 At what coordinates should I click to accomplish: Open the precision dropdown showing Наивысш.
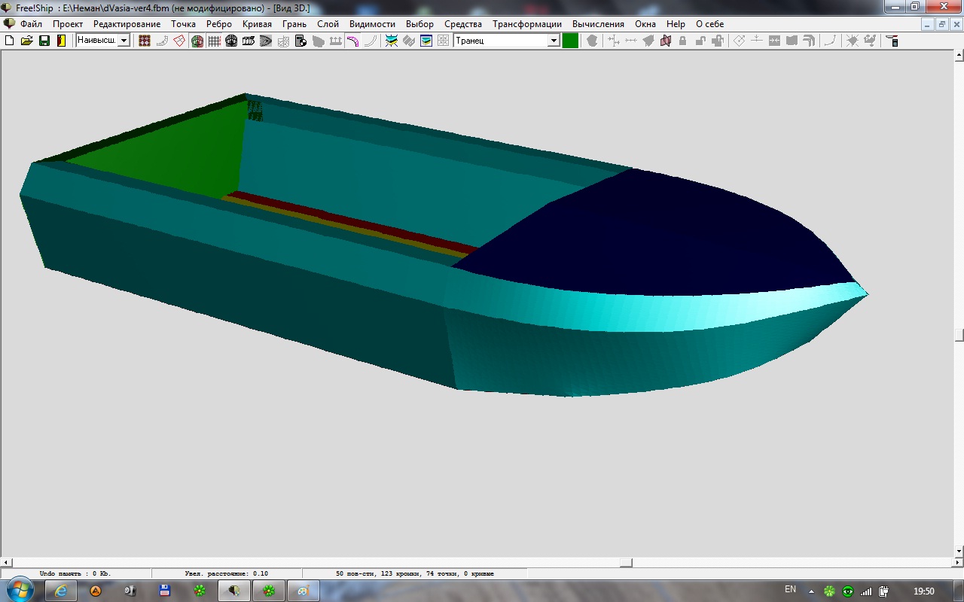click(x=124, y=41)
